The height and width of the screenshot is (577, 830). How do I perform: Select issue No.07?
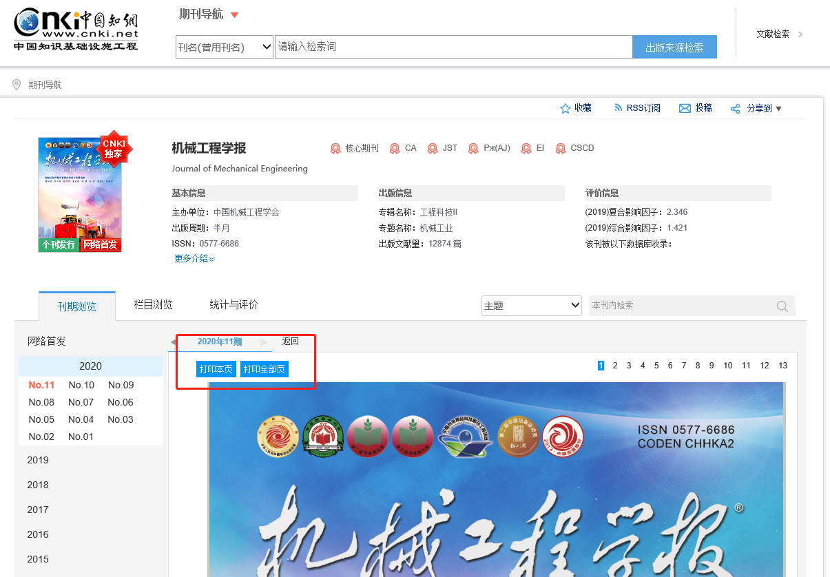pos(81,402)
